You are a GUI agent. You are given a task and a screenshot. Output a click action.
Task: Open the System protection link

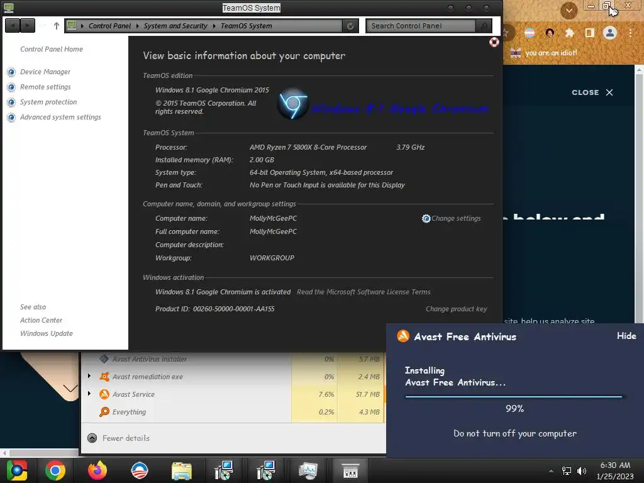48,103
